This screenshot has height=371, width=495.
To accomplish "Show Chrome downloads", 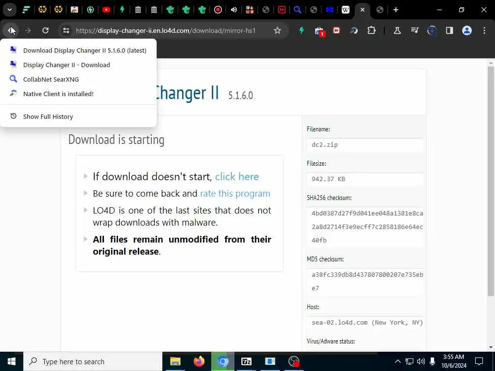I will pos(432,30).
